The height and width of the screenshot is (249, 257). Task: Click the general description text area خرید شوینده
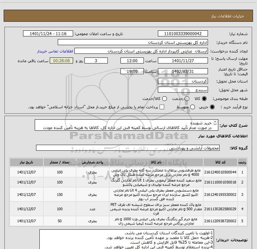point(126,125)
